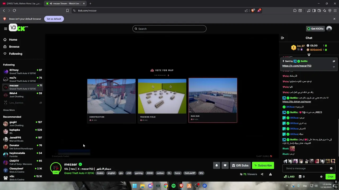Screen dimensions: 339x190
Task: Open mo7x channel from Following list
Action: coord(23,79)
